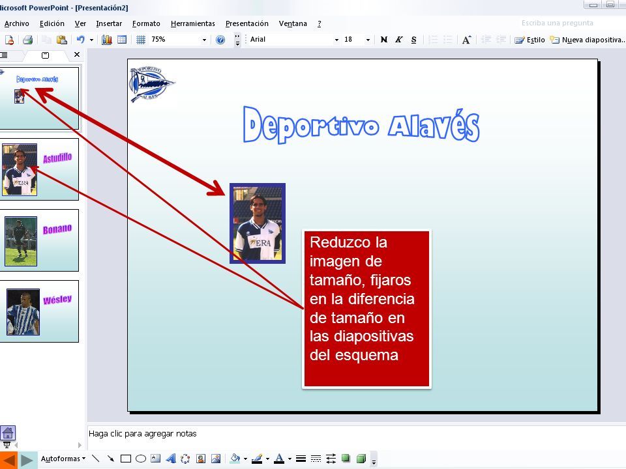Screen dimensions: 626x469
Task: Open the Autoformas dropdown menu
Action: tap(63, 459)
